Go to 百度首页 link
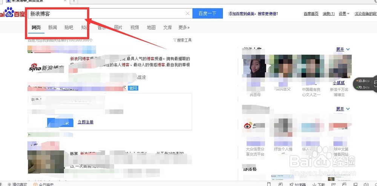 311,14
